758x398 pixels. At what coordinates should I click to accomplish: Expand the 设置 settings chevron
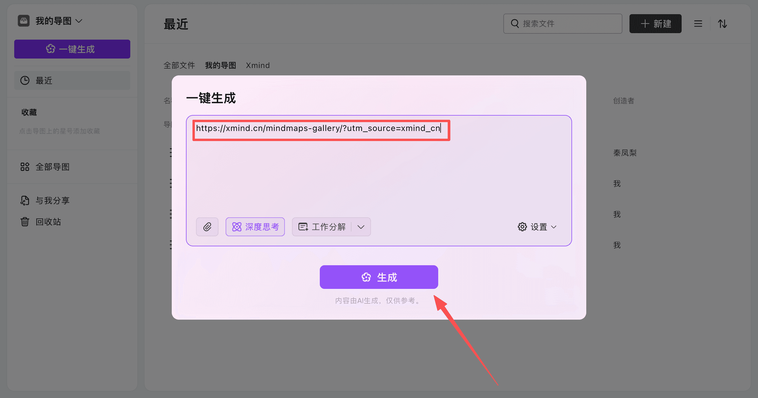[553, 227]
